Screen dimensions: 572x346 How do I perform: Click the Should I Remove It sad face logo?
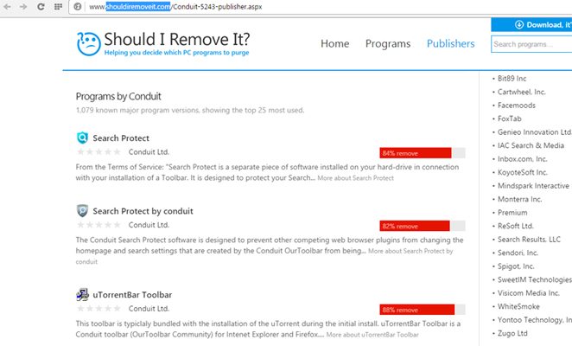pos(89,44)
